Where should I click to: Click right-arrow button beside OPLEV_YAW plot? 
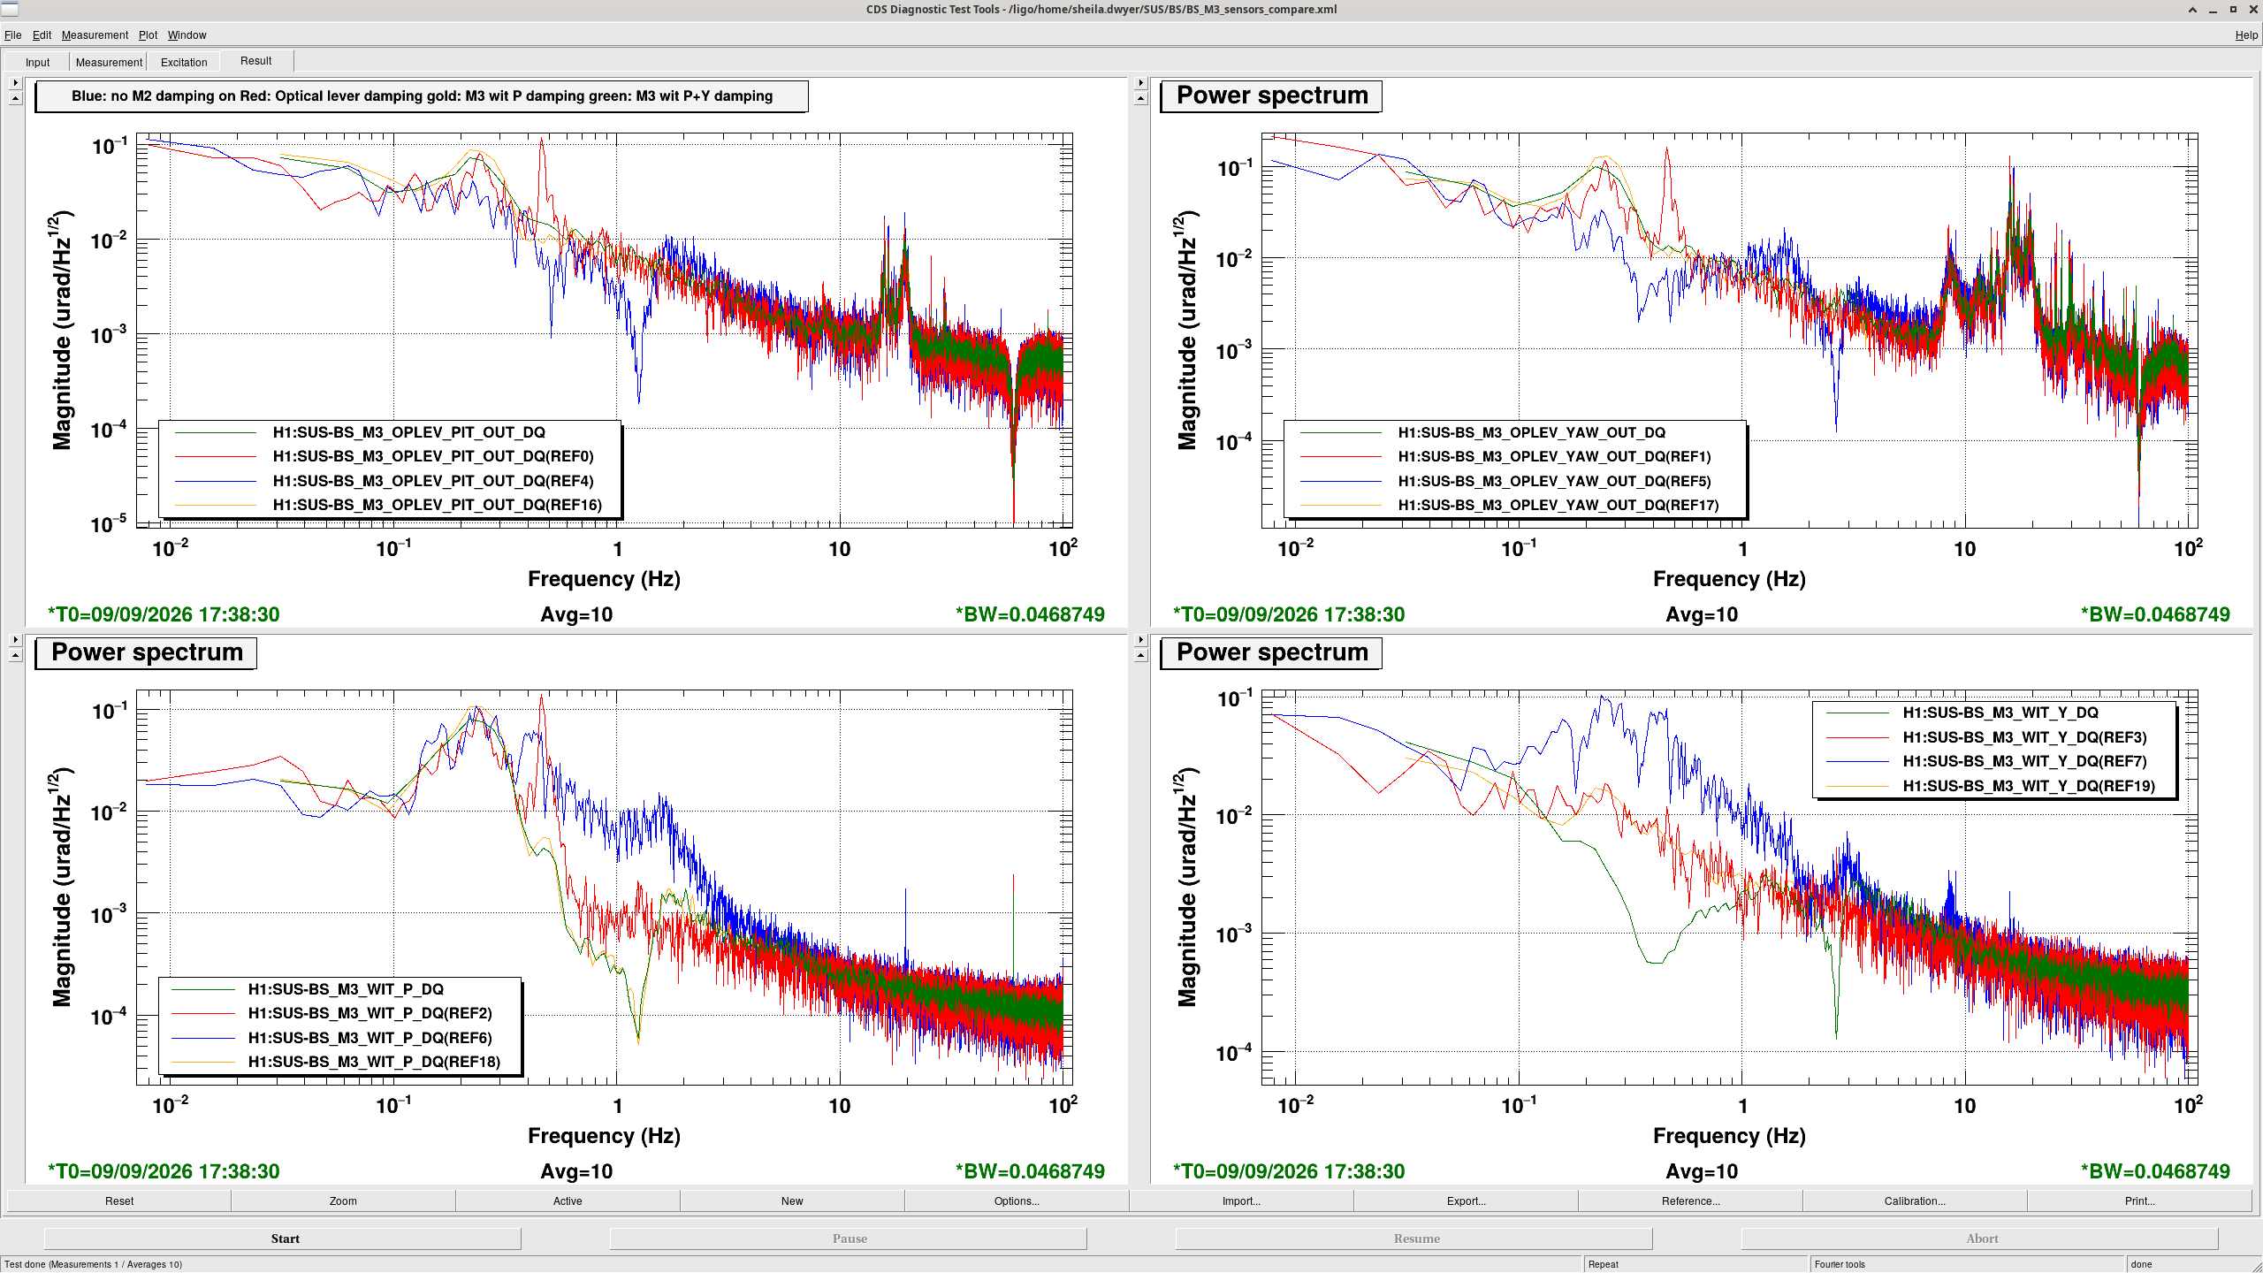pyautogui.click(x=1140, y=82)
